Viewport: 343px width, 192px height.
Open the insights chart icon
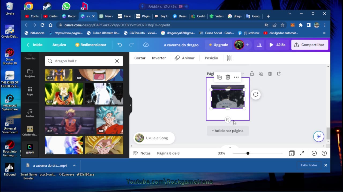click(x=259, y=45)
